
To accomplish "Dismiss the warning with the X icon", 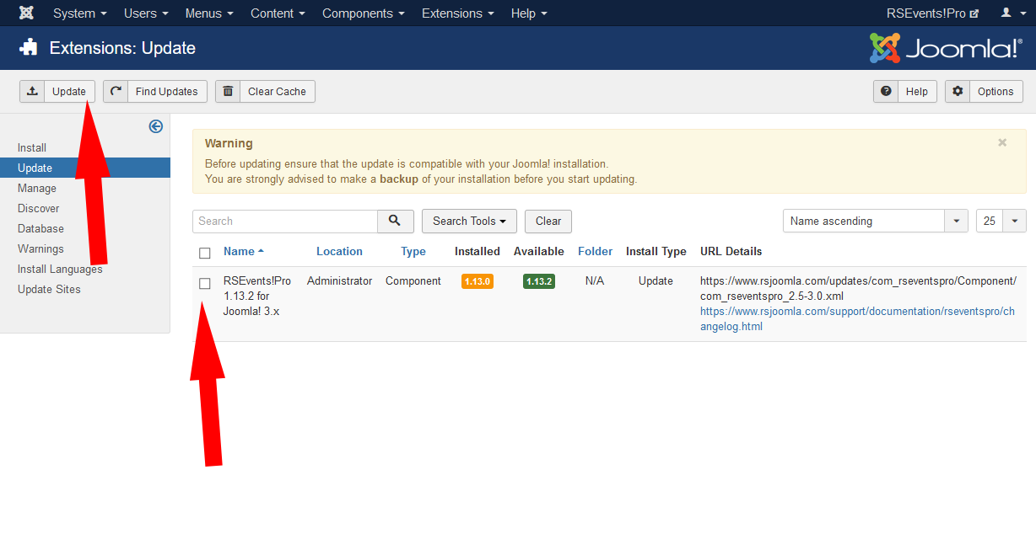I will tap(1002, 143).
